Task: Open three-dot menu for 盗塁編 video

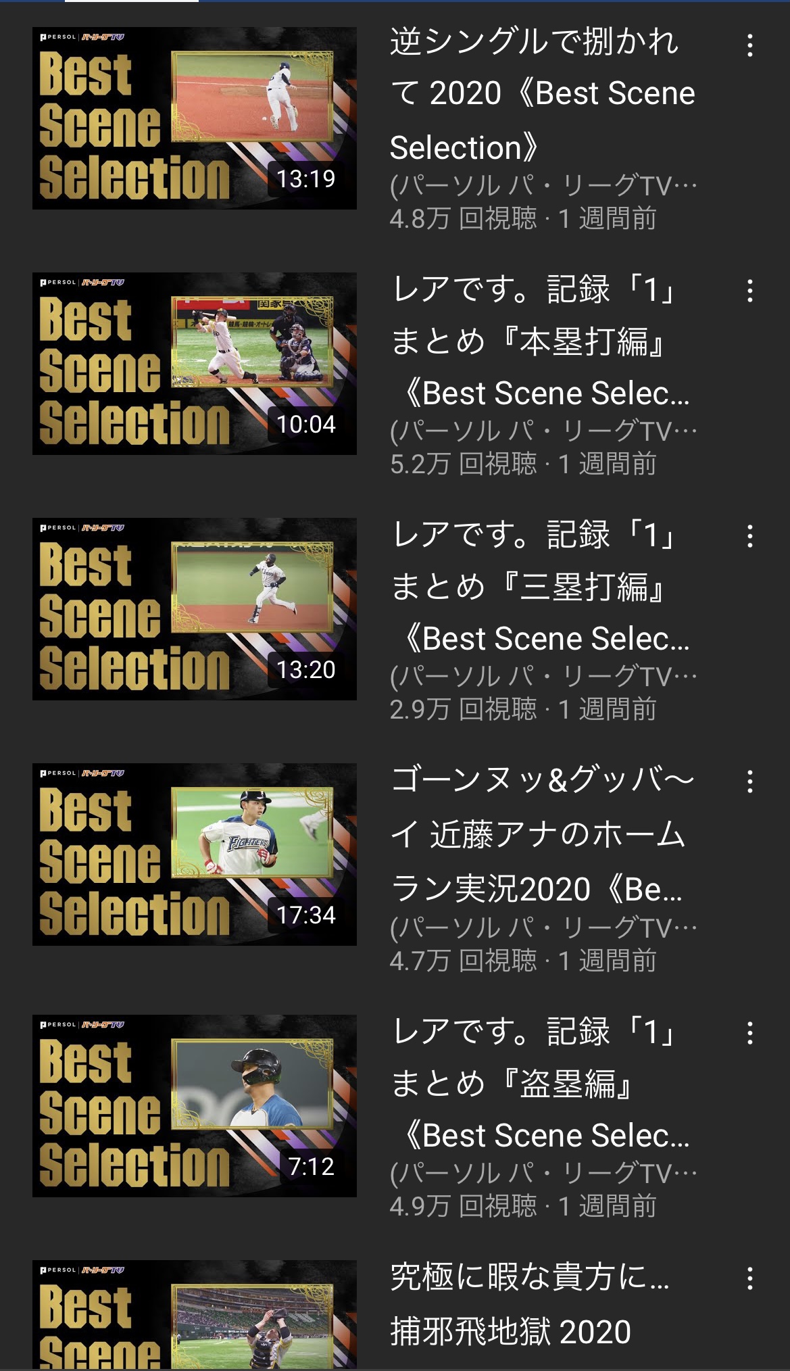Action: [749, 1033]
